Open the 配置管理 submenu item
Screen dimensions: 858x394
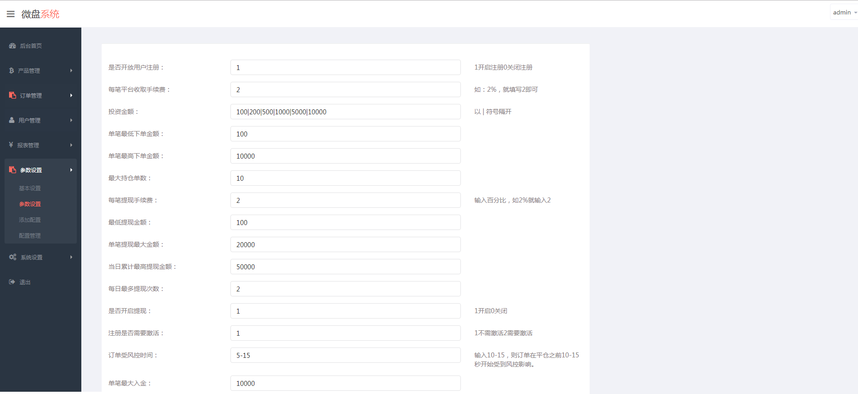pos(30,236)
